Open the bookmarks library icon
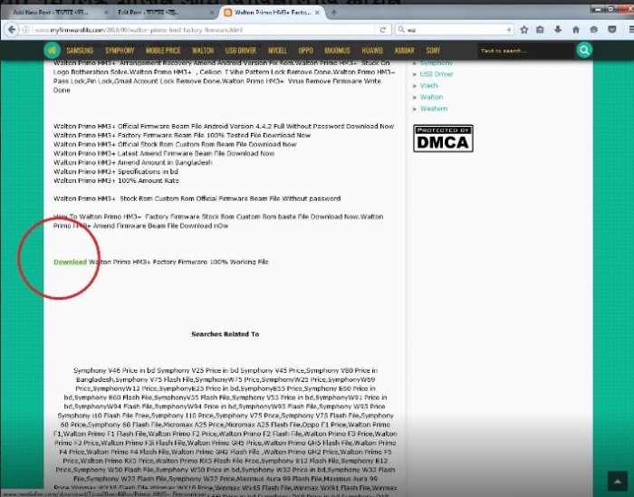Image resolution: width=634 pixels, height=497 pixels. click(540, 30)
